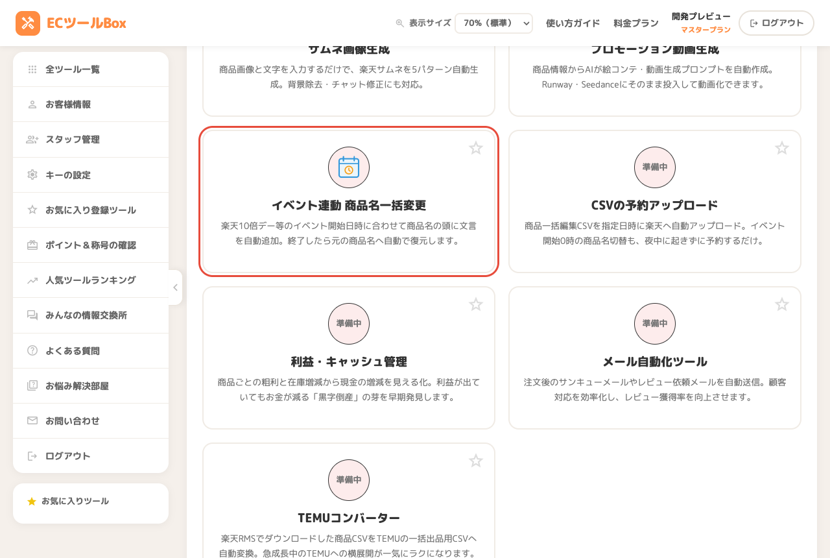This screenshot has height=558, width=830.
Task: Star the 利益・キャッシュ管理 tool
Action: click(476, 304)
